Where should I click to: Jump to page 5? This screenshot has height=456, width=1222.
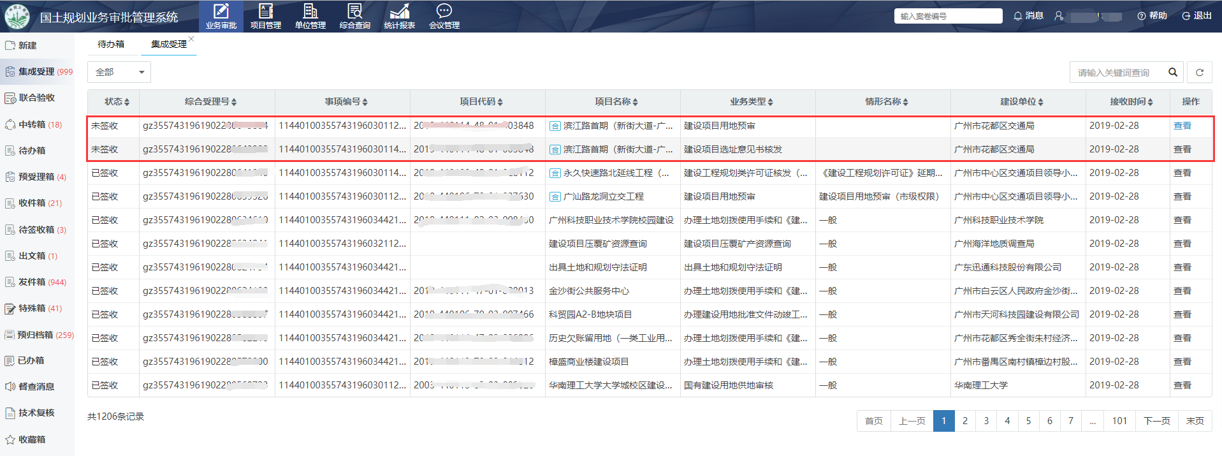point(1028,421)
